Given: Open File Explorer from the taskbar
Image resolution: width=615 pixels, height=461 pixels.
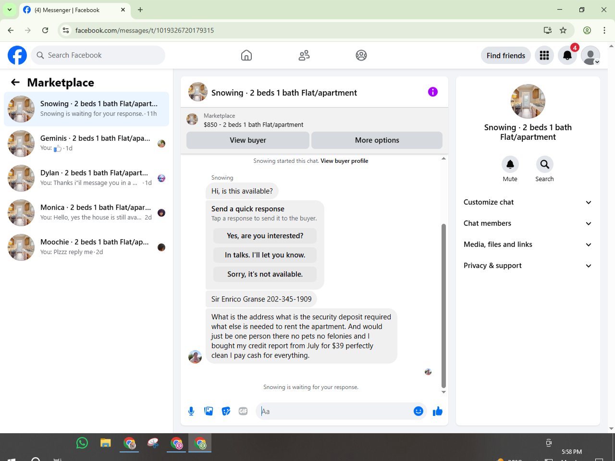Looking at the screenshot, I should click(x=106, y=443).
